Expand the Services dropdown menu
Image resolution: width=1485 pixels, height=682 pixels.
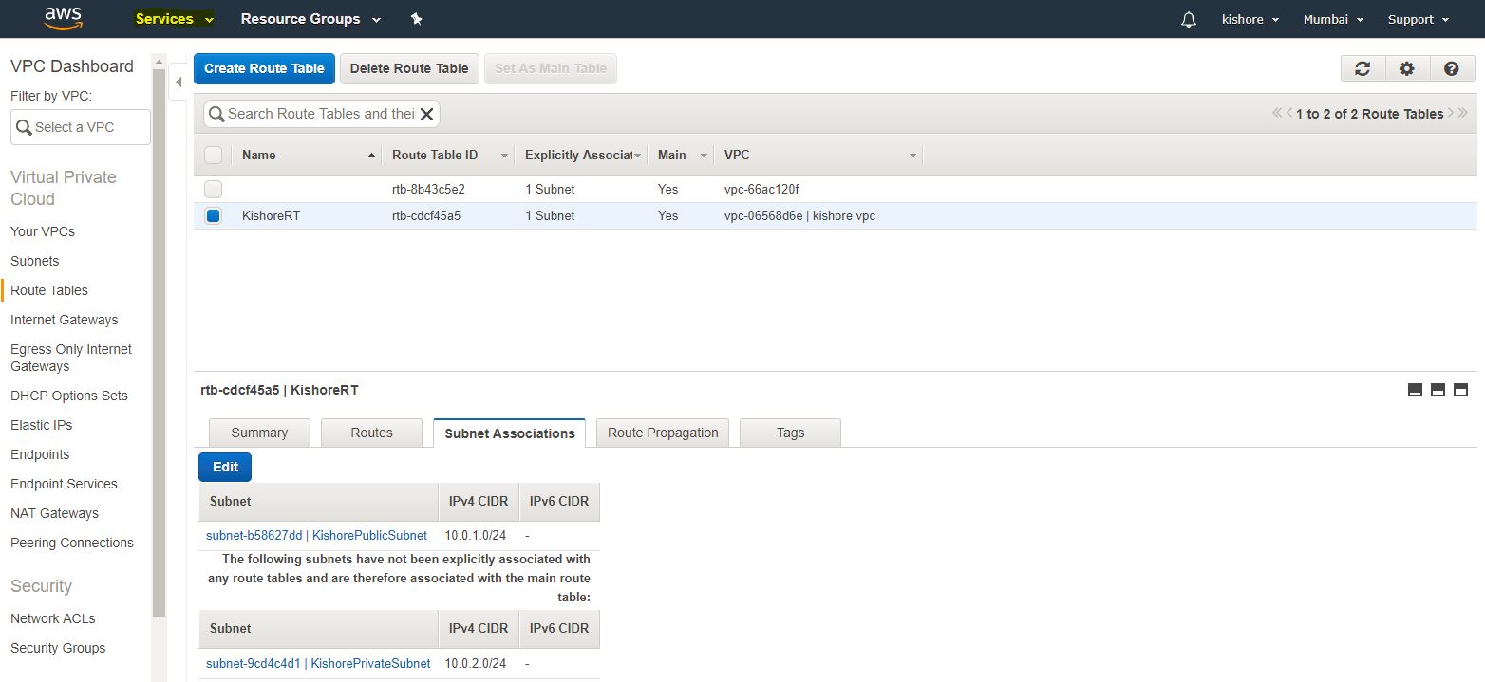coord(174,19)
